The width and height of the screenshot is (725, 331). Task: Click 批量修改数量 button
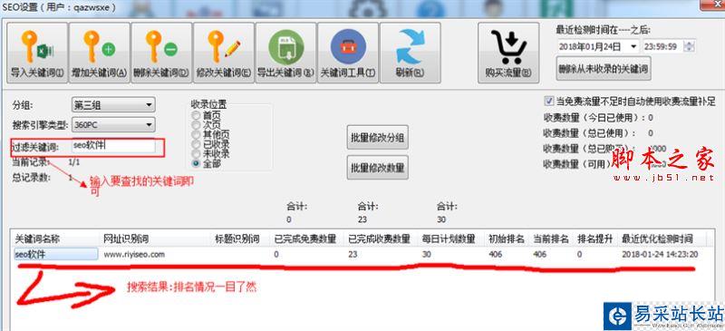coord(378,167)
